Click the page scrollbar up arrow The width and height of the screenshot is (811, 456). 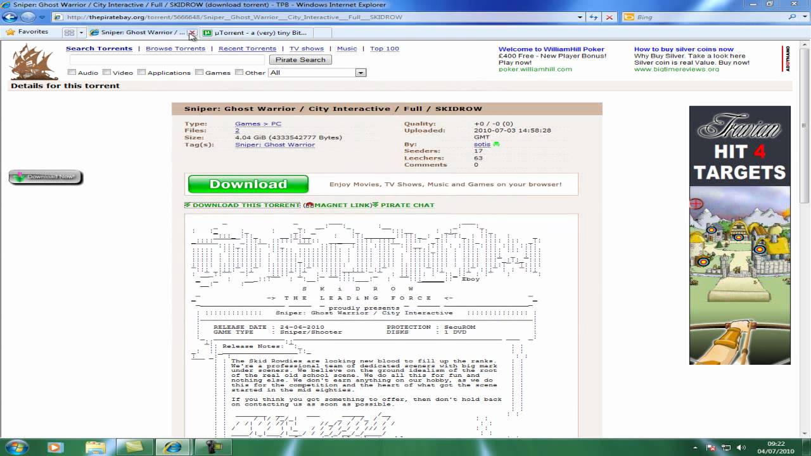click(x=805, y=46)
